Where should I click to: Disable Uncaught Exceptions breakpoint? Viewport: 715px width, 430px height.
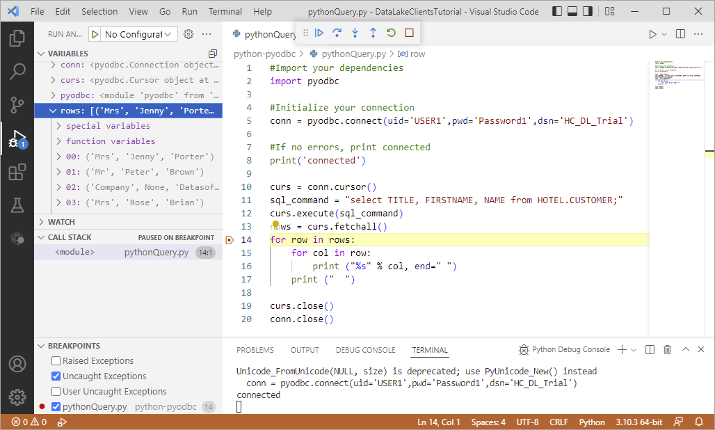point(56,376)
